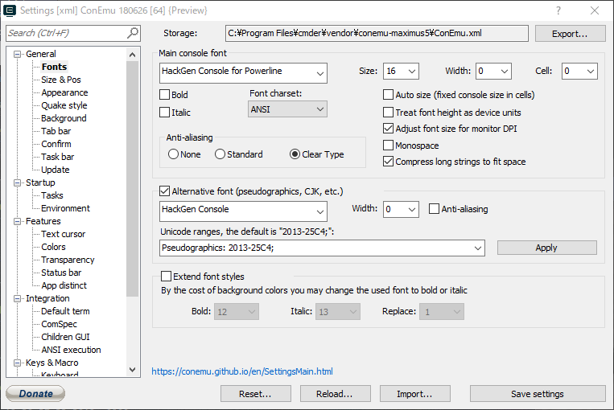Open the Tab bar settings page
Image resolution: width=614 pixels, height=410 pixels.
pyautogui.click(x=56, y=131)
